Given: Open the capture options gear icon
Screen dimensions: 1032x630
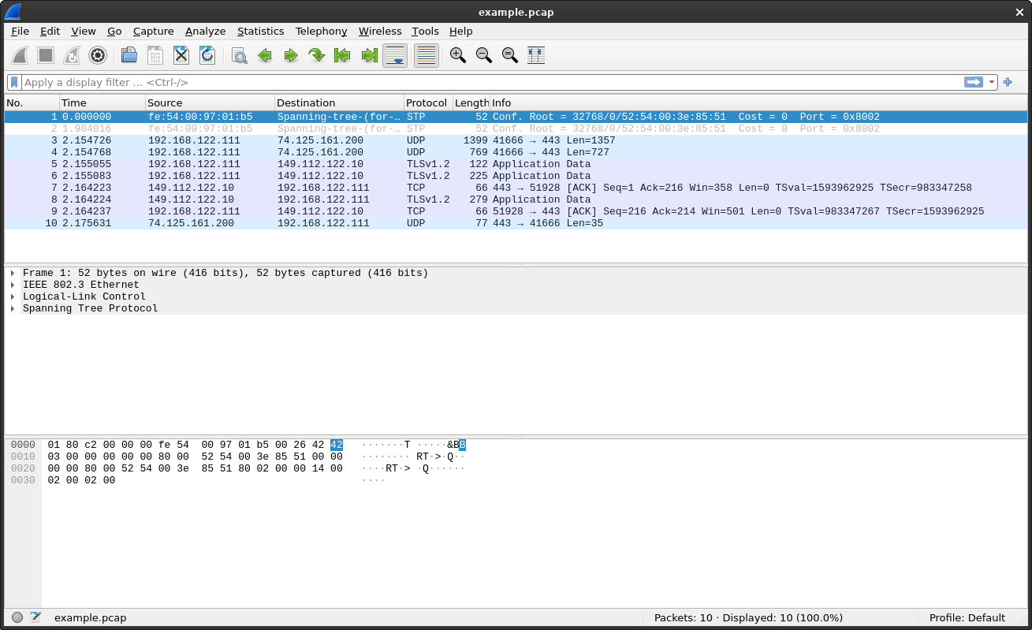Looking at the screenshot, I should tap(98, 55).
